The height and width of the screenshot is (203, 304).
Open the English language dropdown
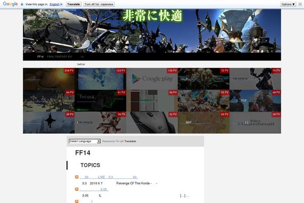(x=56, y=4)
